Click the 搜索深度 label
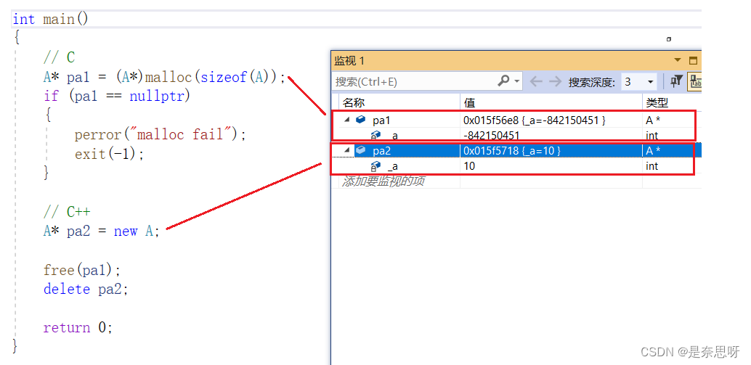The image size is (751, 365). (x=591, y=82)
